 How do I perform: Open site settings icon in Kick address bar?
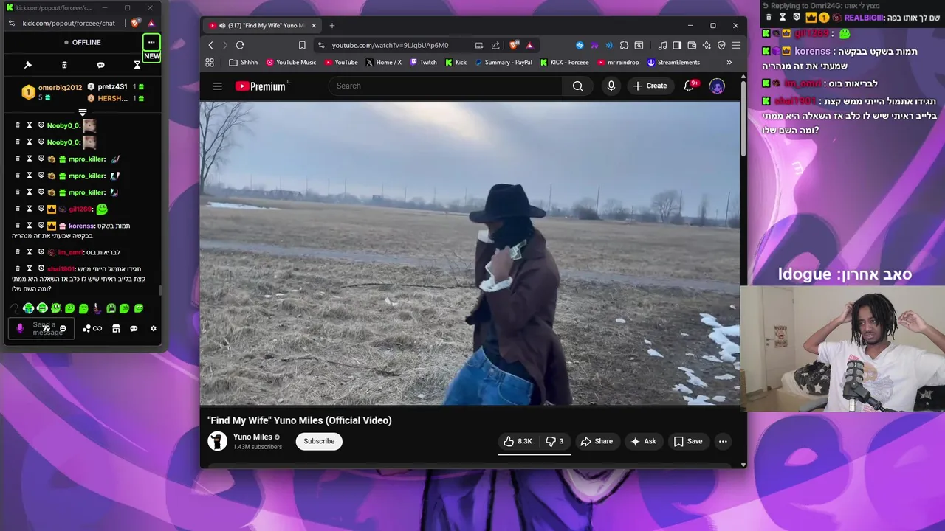click(x=11, y=23)
